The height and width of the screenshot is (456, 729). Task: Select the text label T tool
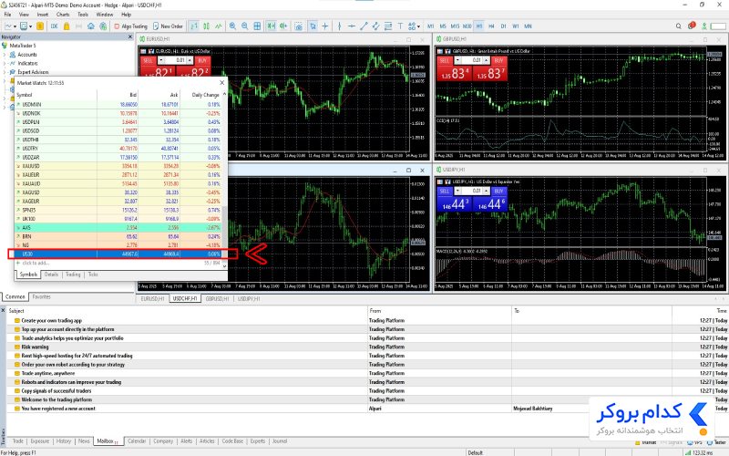pos(400,26)
